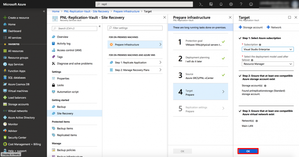Click the info icon beside Network(s)
This screenshot has height=157, width=299.
[x=257, y=121]
